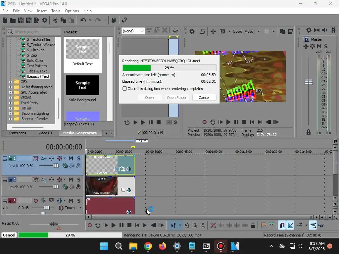Expand the 32-bit floating point folder

[x=10, y=87]
